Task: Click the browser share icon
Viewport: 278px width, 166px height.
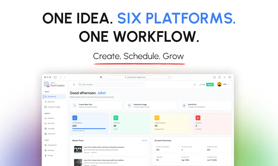Action: (x=220, y=77)
